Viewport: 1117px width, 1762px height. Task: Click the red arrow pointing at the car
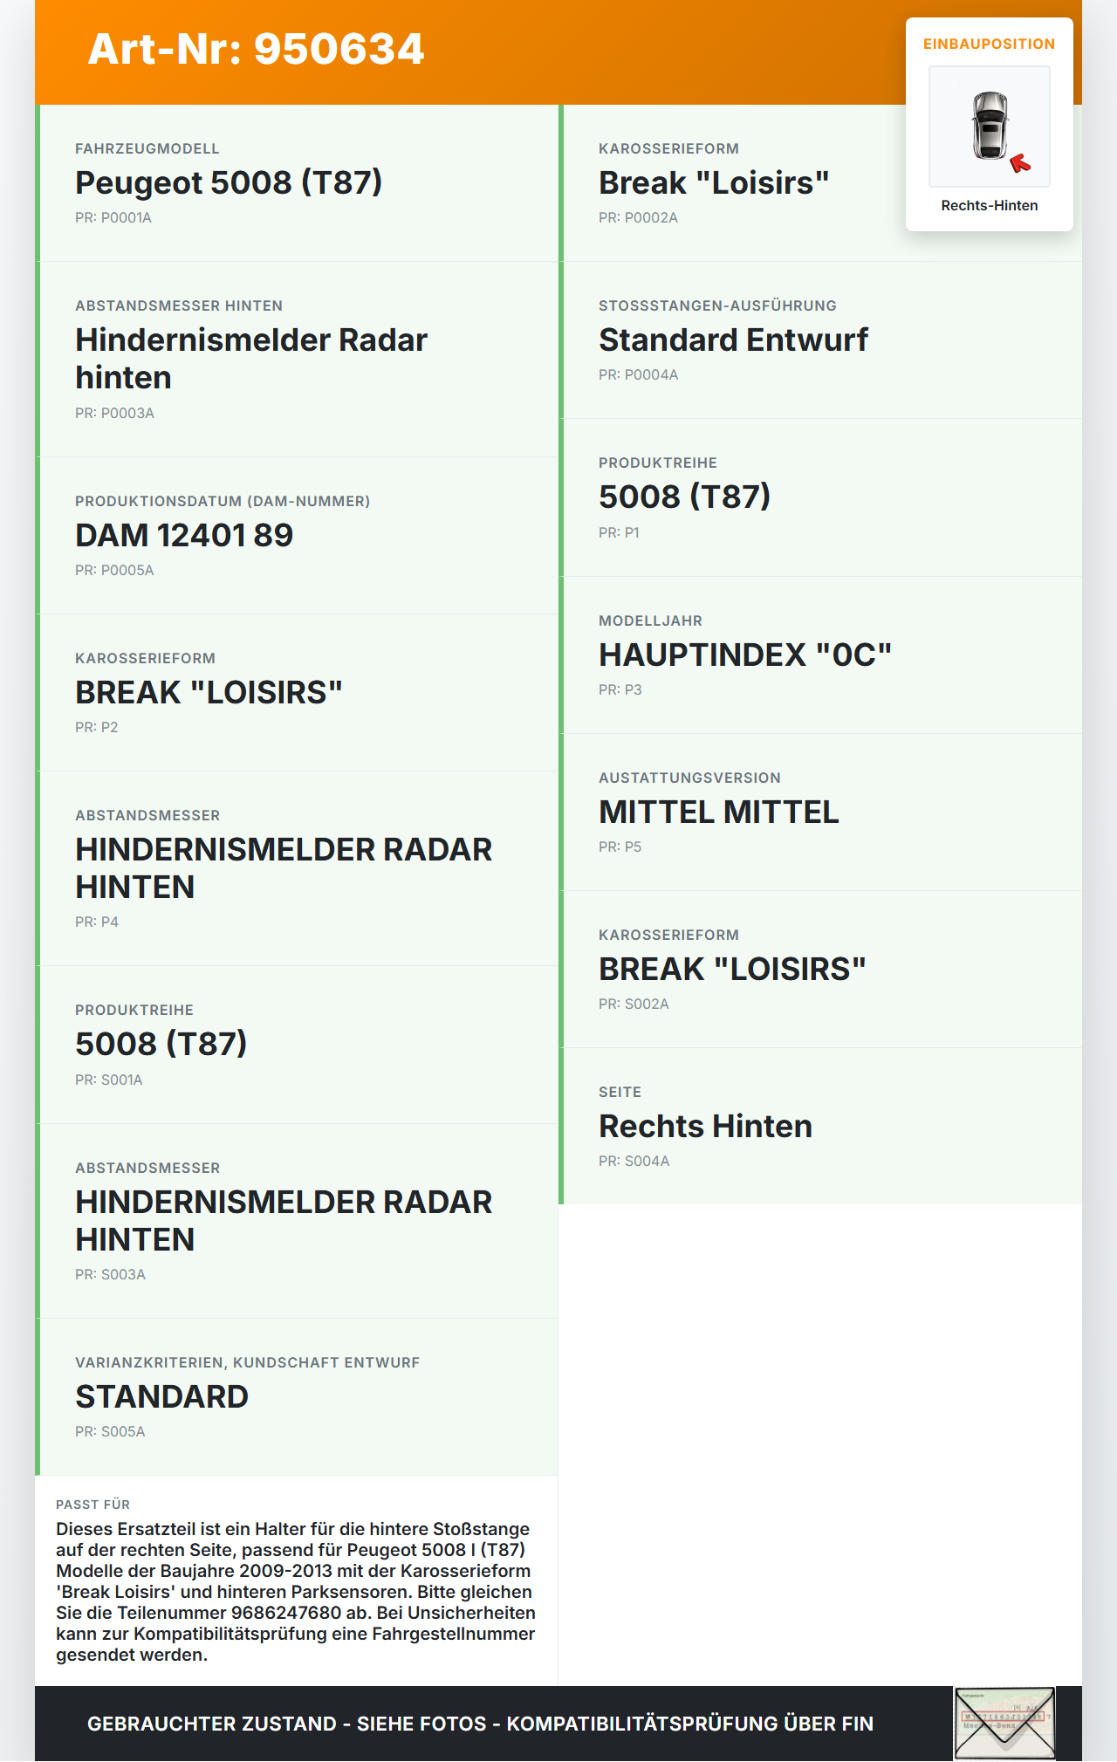pos(1019,163)
